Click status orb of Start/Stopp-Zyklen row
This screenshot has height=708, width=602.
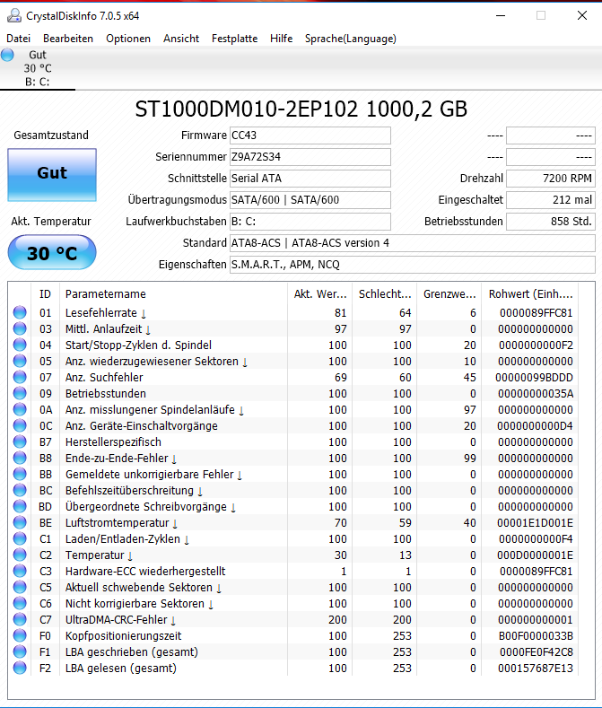pyautogui.click(x=20, y=345)
